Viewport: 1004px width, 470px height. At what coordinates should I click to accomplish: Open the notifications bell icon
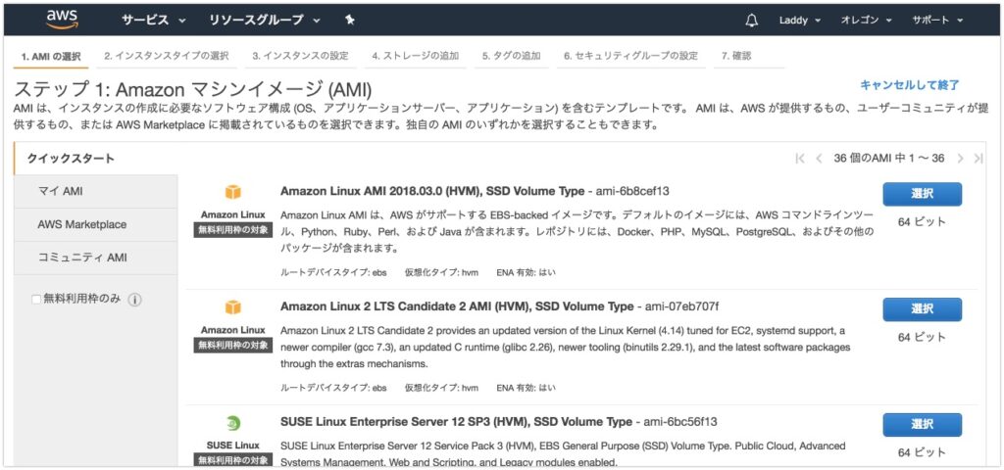pos(752,20)
